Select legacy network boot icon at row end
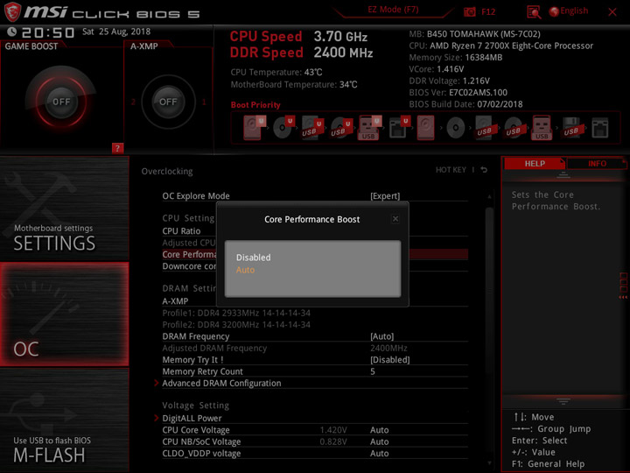 [x=600, y=128]
